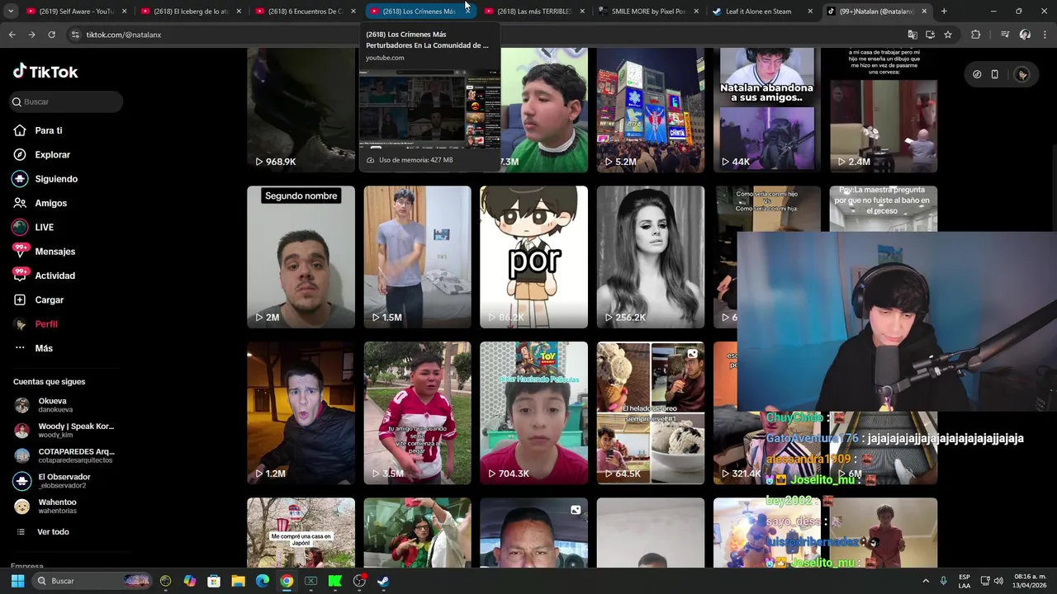
Task: Open Microsoft Copilot from taskbar
Action: [x=190, y=581]
